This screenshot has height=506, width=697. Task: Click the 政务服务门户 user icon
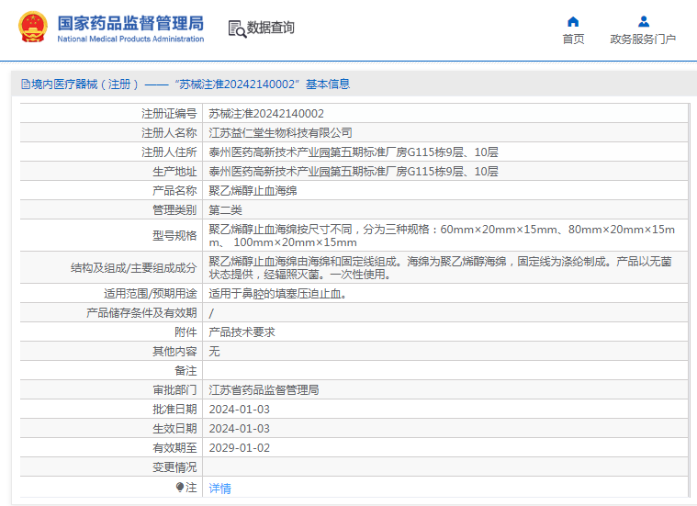tap(643, 21)
